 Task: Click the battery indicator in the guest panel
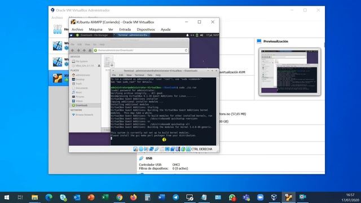(197, 35)
